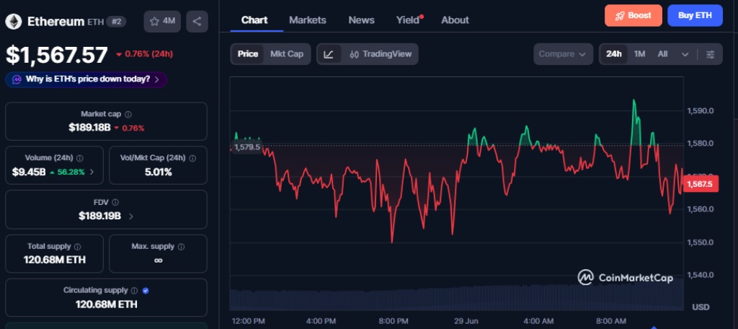The width and height of the screenshot is (738, 329).
Task: Click the Volume (24h) info icon
Action: [80, 158]
